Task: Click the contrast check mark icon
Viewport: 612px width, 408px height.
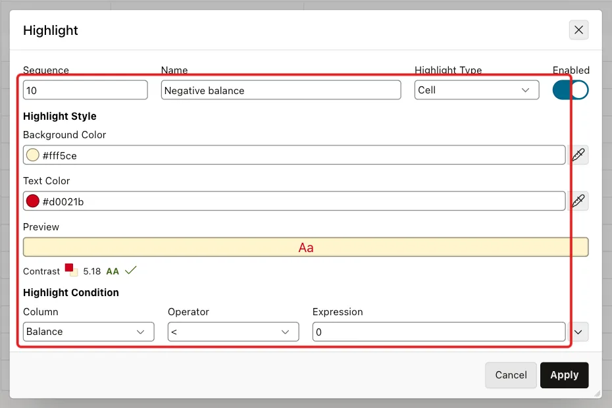Action: 131,270
